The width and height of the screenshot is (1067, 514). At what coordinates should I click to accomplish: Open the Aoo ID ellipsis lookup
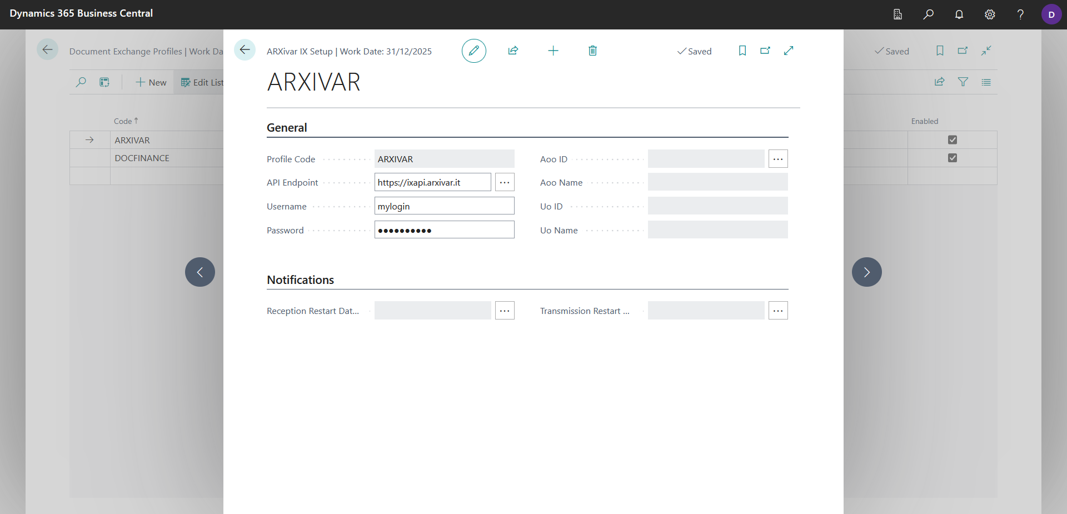(x=778, y=159)
